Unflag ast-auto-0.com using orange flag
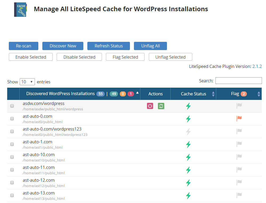The image size is (266, 203). point(239,119)
